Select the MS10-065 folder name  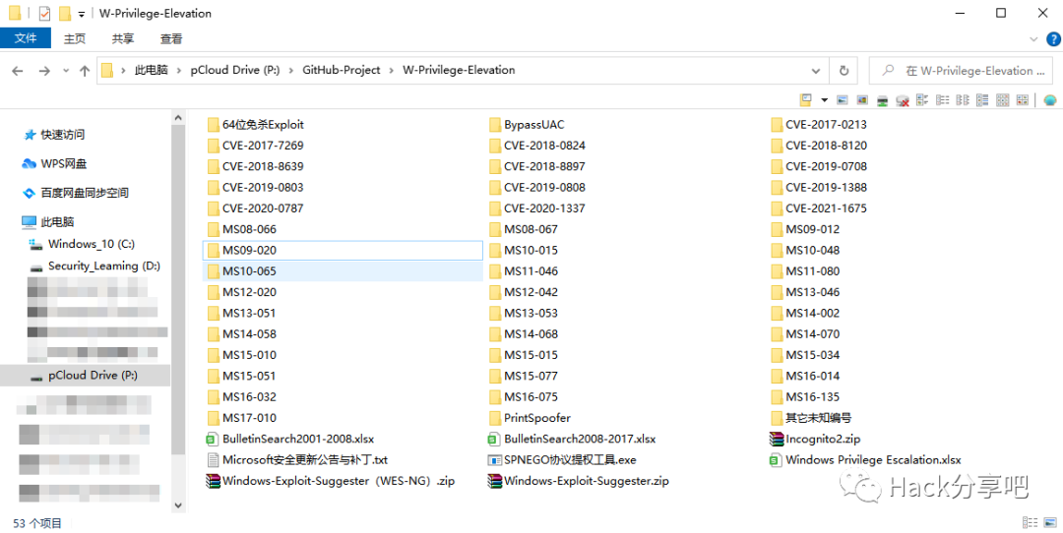coord(249,271)
